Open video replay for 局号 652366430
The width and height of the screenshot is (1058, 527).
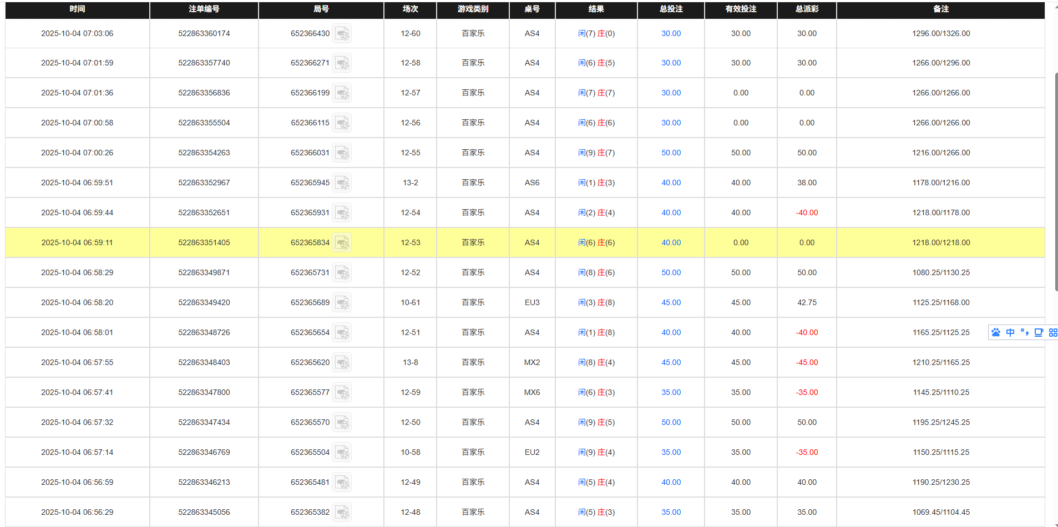(342, 34)
